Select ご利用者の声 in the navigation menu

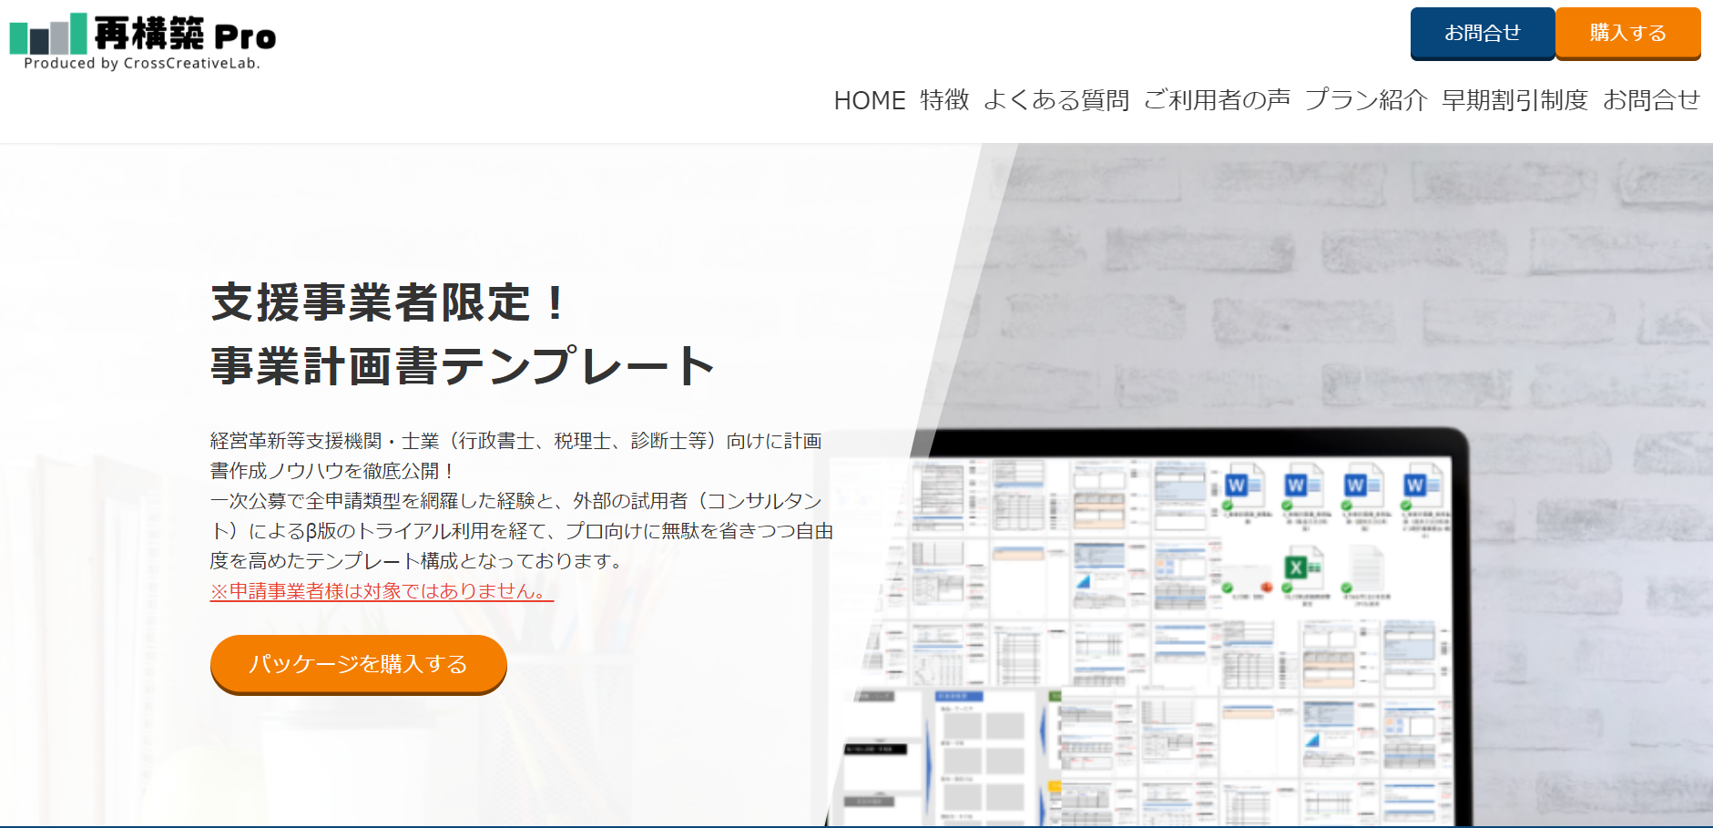click(1217, 100)
